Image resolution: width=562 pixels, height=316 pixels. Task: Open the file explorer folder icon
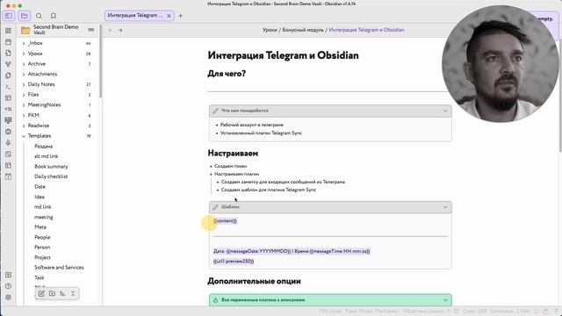[24, 16]
